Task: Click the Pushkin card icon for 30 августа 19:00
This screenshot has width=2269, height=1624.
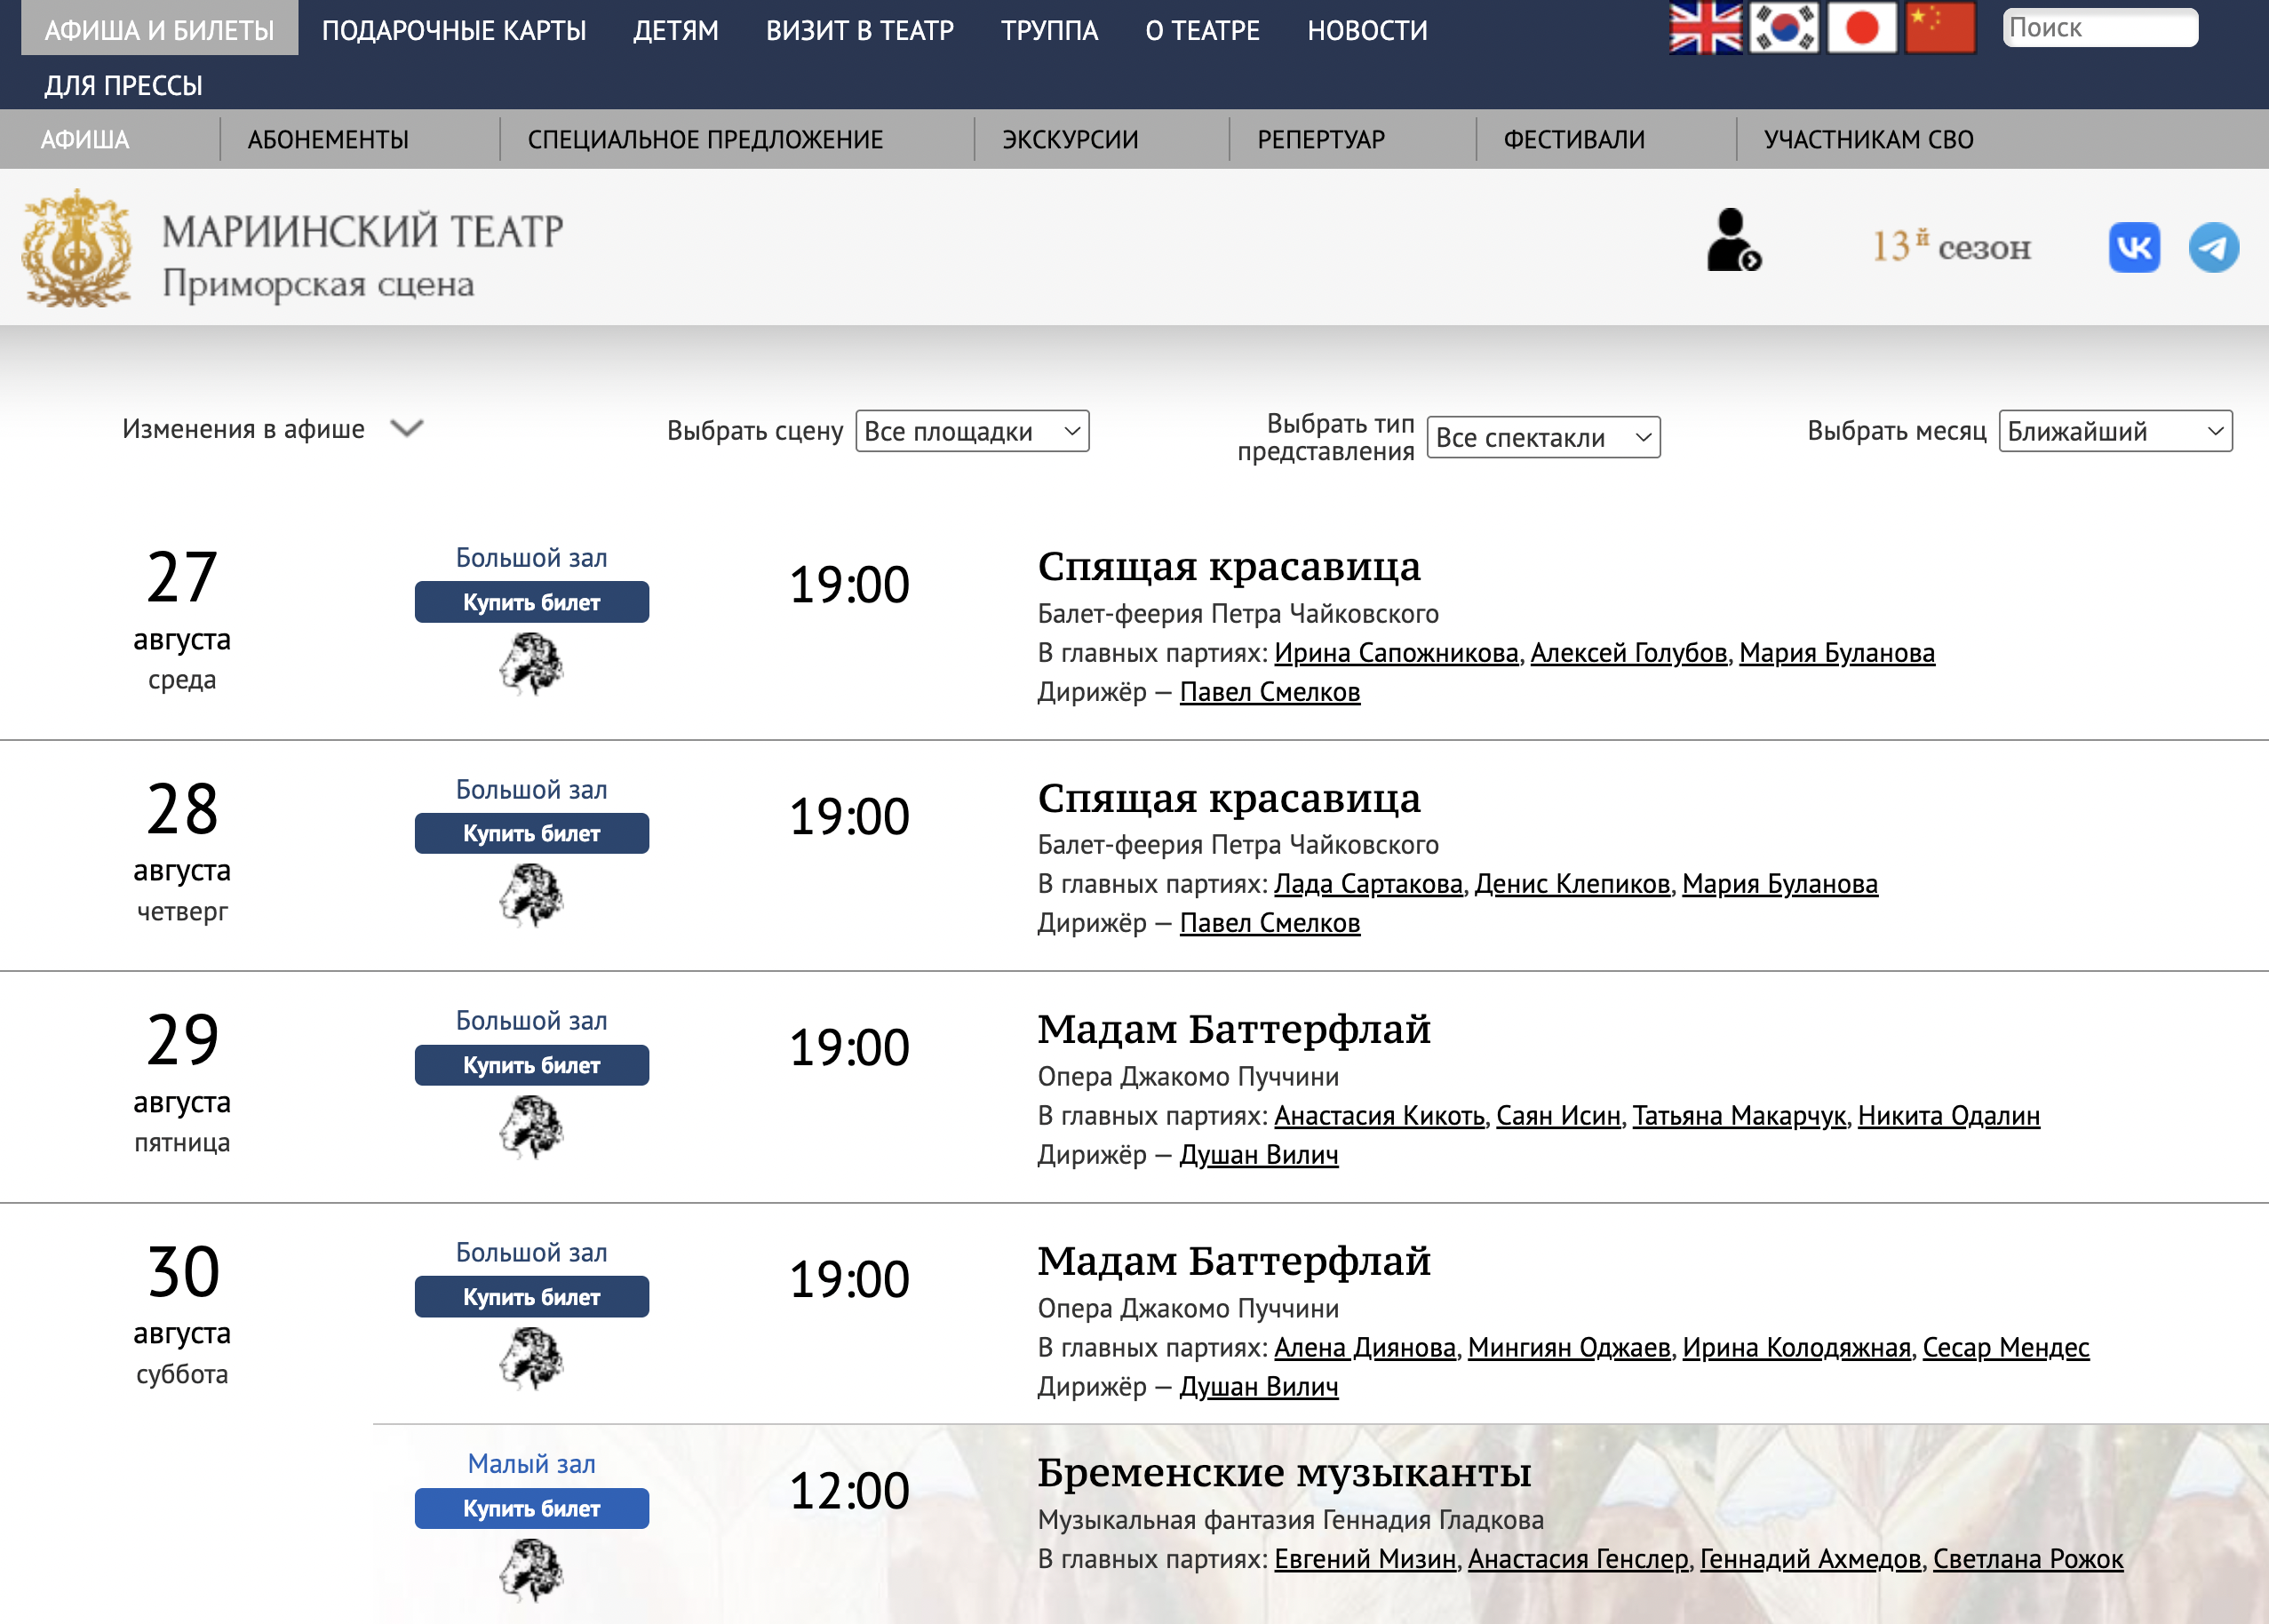Action: tap(531, 1358)
